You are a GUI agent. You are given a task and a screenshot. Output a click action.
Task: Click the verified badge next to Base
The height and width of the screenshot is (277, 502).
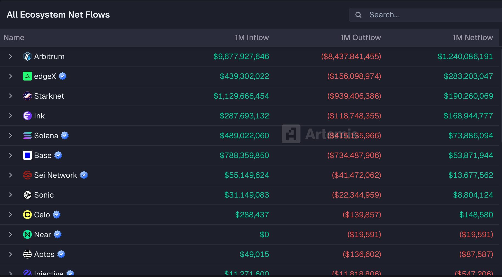click(x=58, y=155)
